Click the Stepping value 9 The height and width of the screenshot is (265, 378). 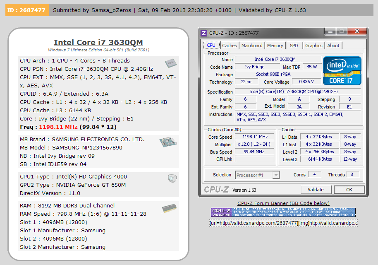(350, 99)
